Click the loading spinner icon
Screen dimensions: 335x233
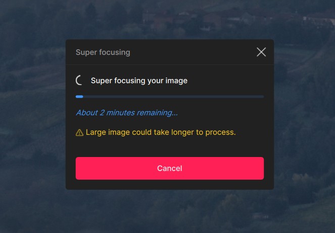point(79,81)
